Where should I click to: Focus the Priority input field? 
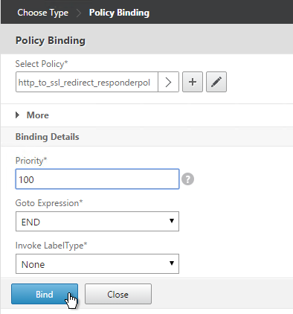tap(97, 179)
